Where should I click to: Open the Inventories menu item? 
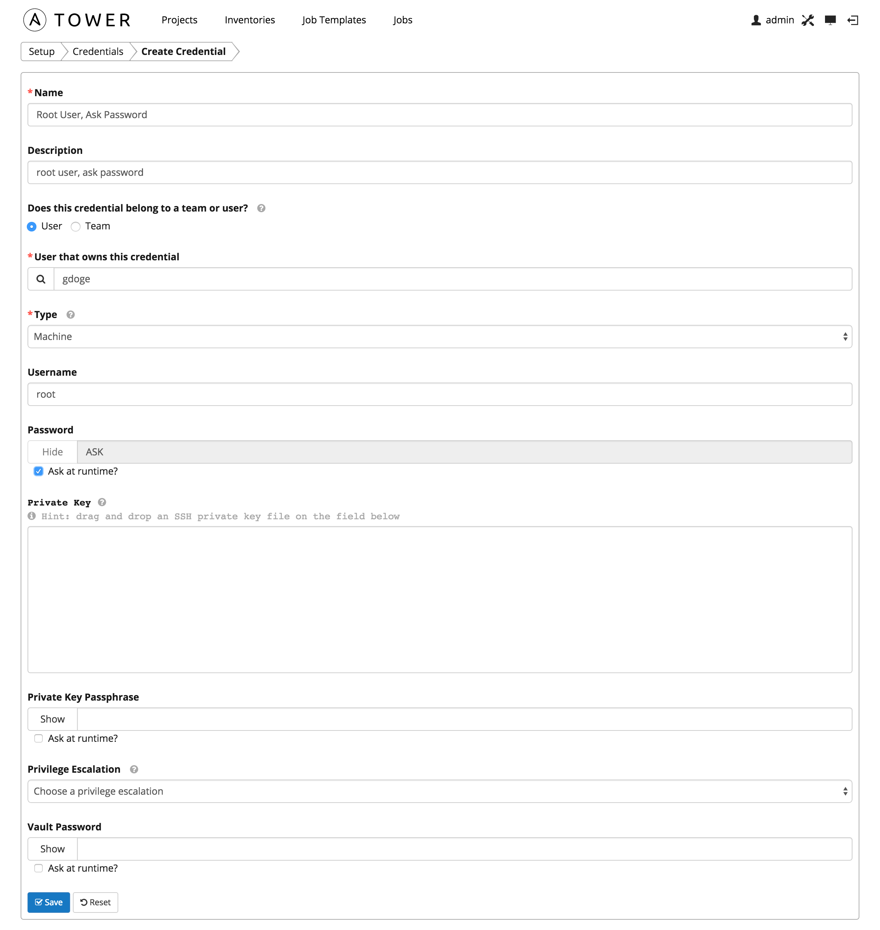click(250, 20)
